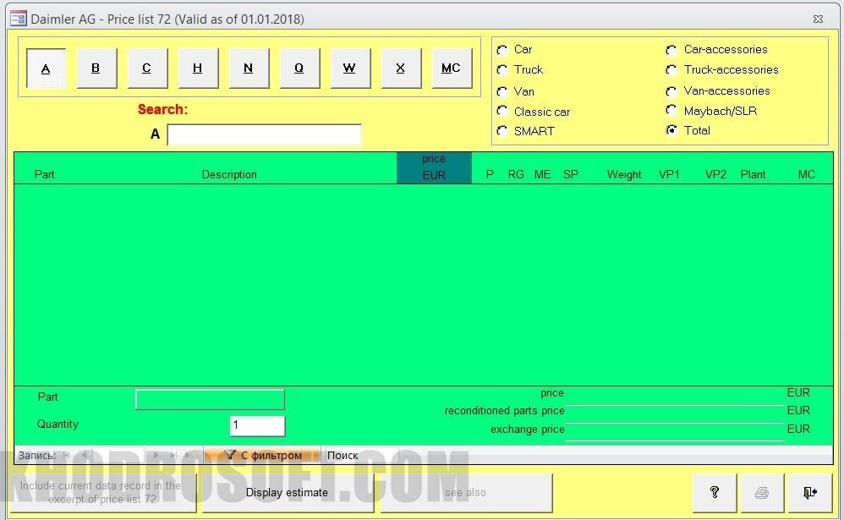This screenshot has width=844, height=520.
Task: Choose the Q prefix button
Action: 299,68
